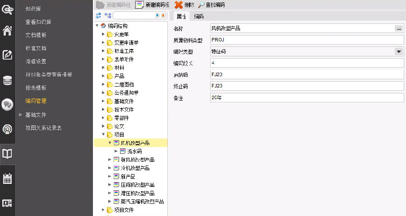Click the striped page icon of 新建编码段
Image resolution: width=406 pixels, height=216 pixels.
[139, 5]
